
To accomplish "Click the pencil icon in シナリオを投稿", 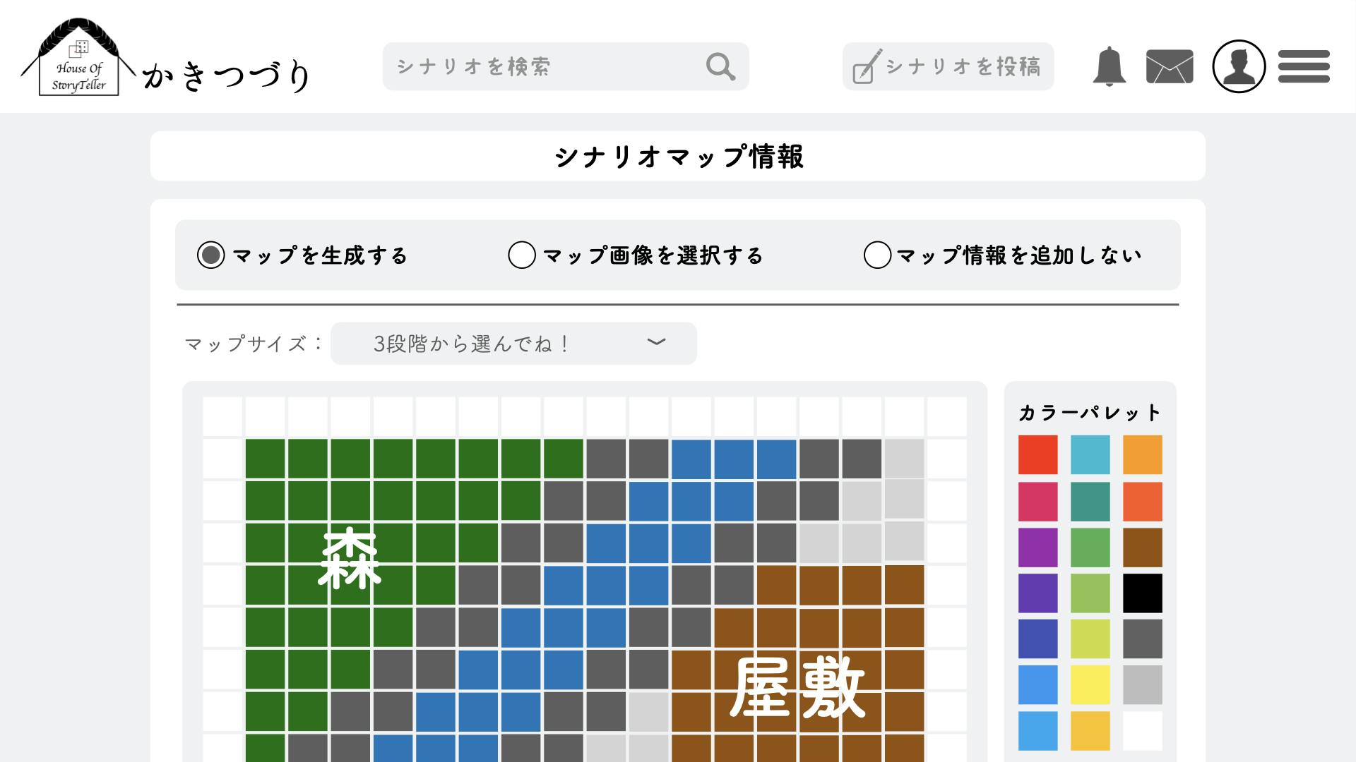I will click(867, 66).
